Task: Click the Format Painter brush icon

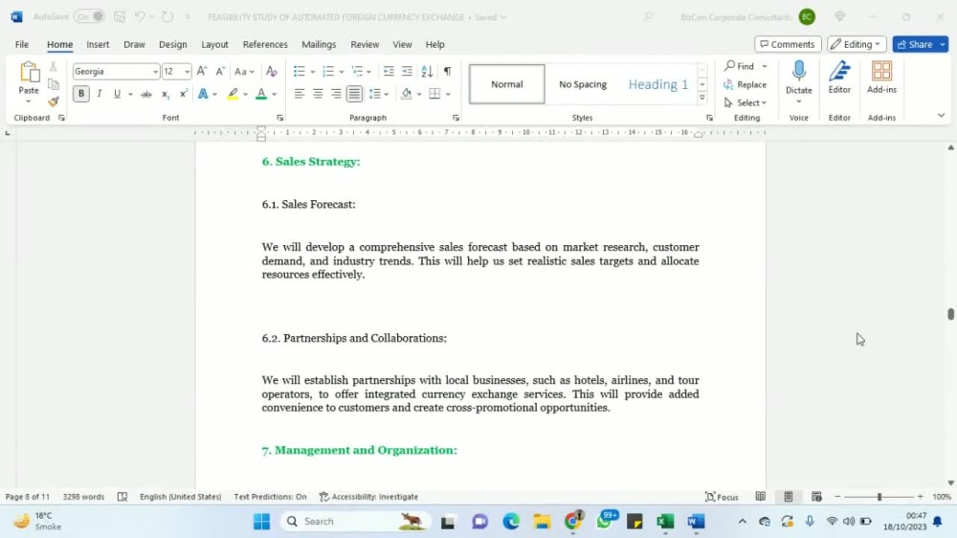Action: (53, 101)
